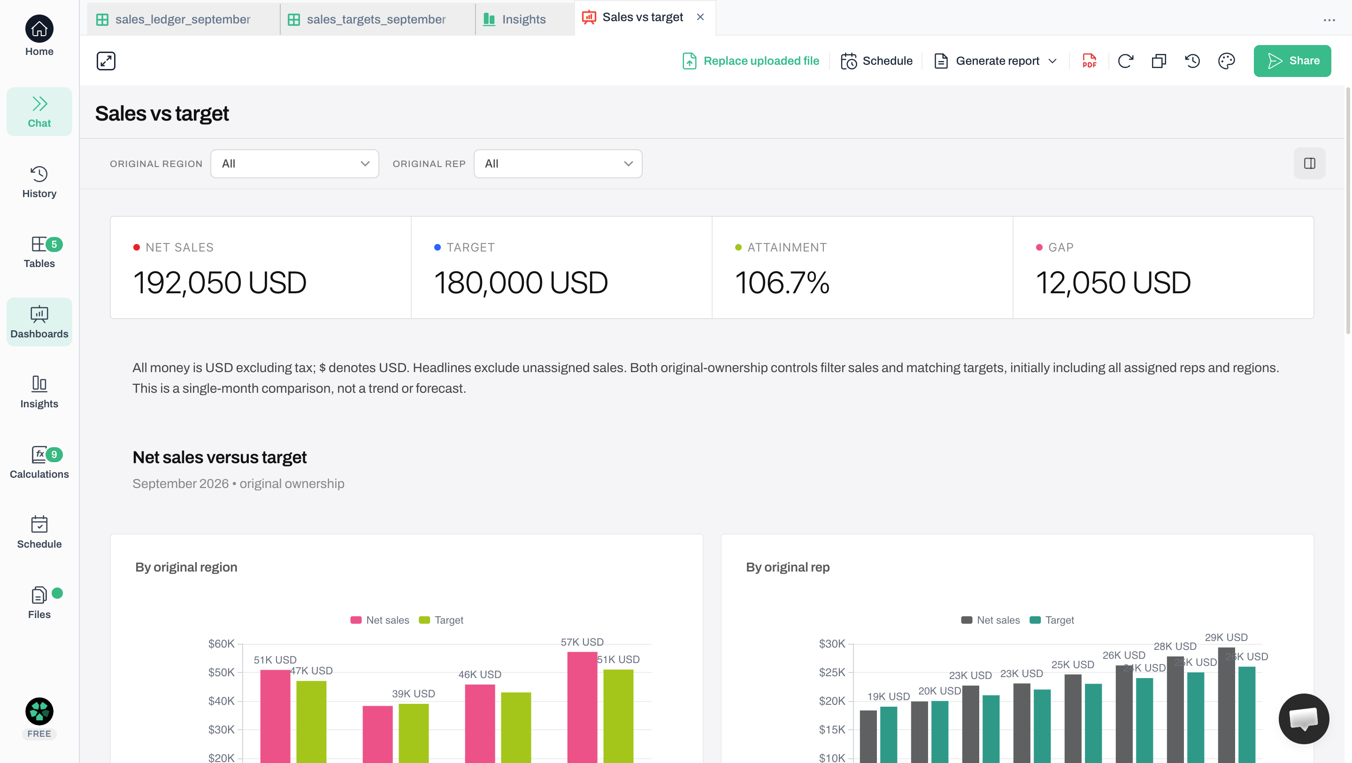Refresh the dashboard

point(1125,61)
